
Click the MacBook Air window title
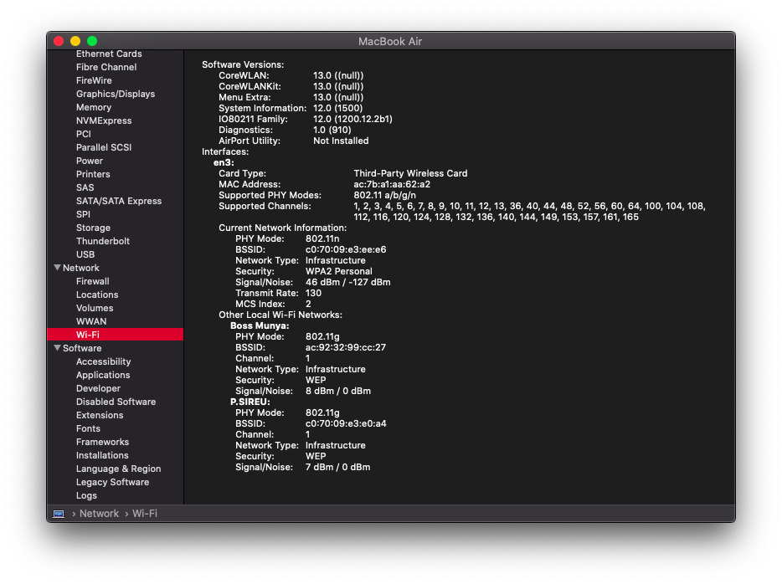pos(390,41)
